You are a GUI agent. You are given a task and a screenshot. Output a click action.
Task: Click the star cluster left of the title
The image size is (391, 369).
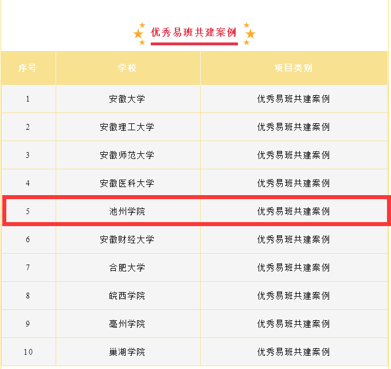(139, 33)
